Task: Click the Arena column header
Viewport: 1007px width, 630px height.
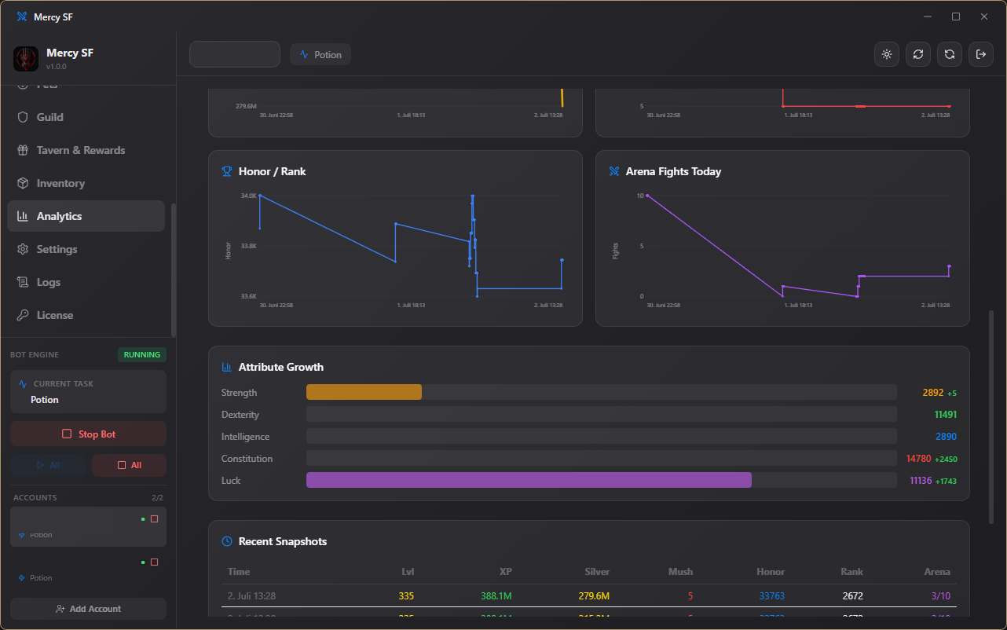Action: pyautogui.click(x=937, y=572)
